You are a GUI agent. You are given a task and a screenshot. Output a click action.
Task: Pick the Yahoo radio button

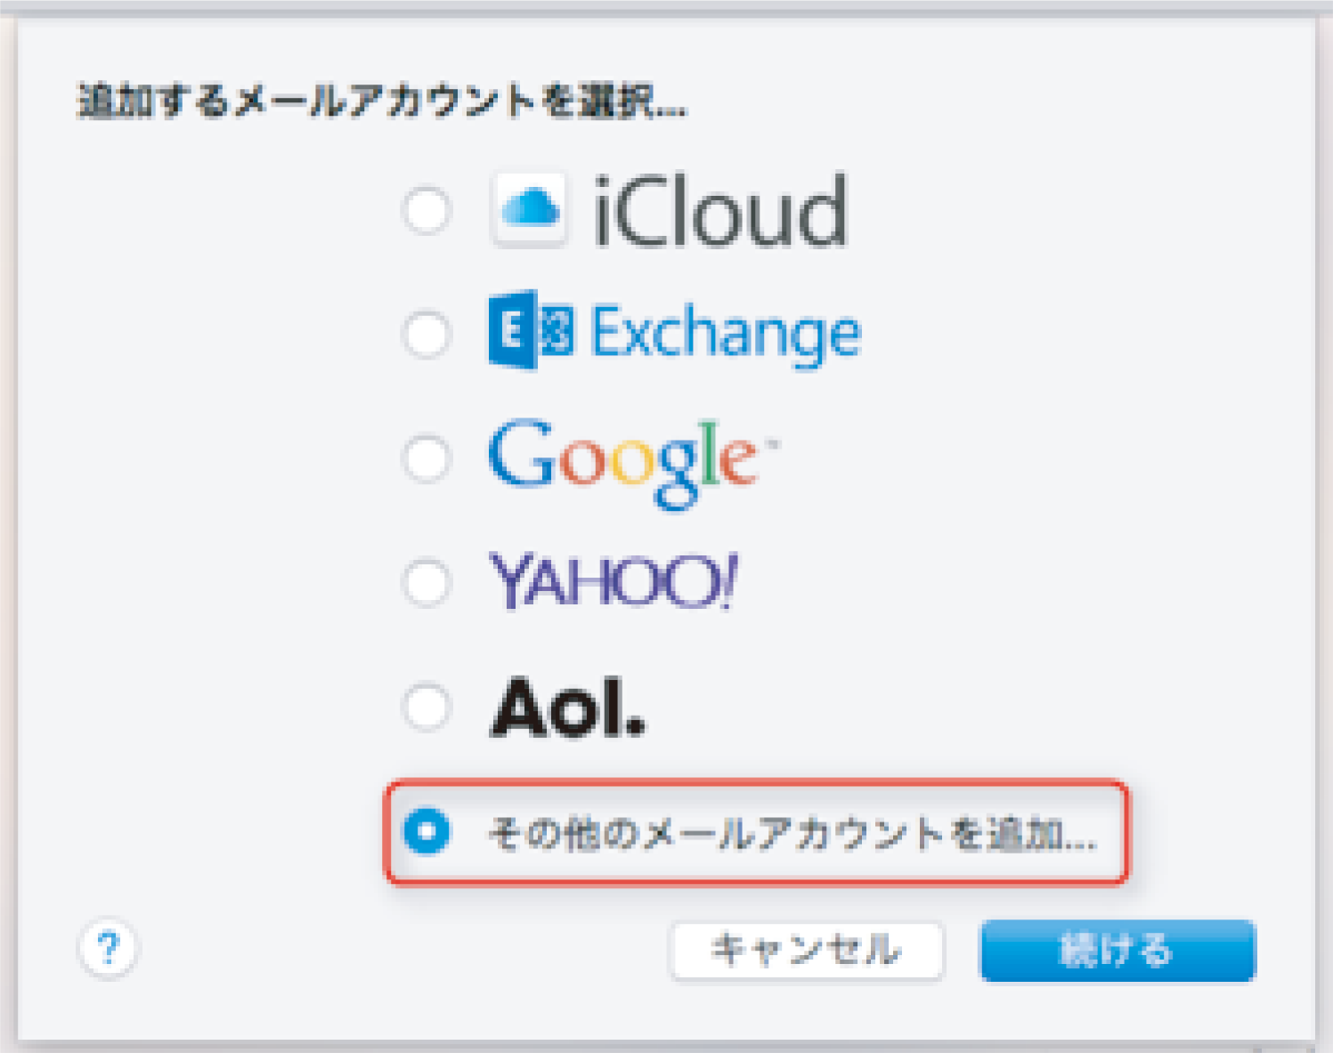coord(426,583)
